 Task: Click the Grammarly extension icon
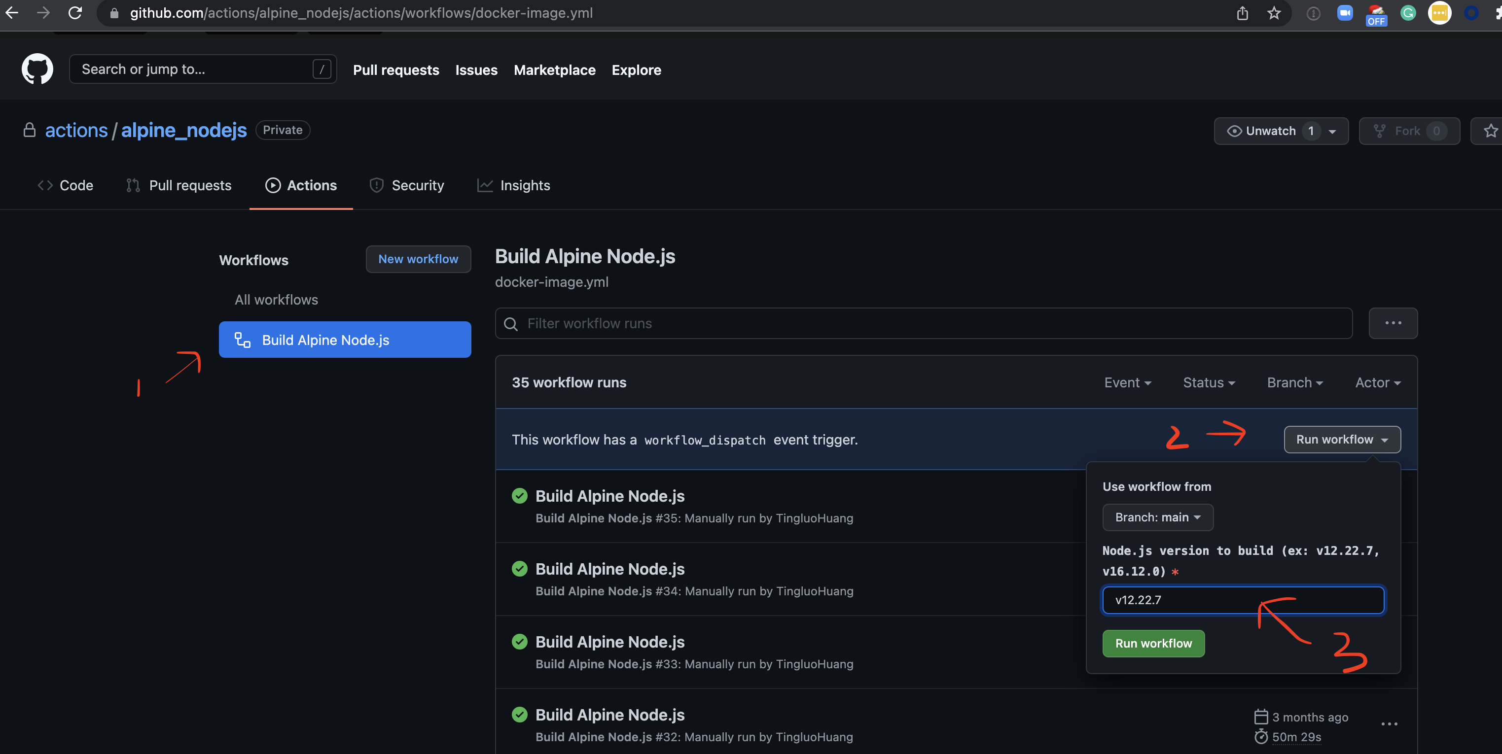(1407, 13)
